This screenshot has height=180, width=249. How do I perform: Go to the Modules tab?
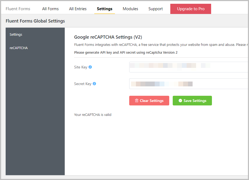130,9
